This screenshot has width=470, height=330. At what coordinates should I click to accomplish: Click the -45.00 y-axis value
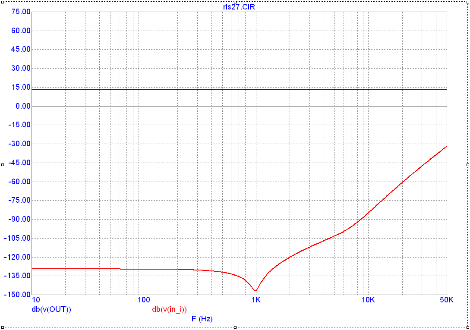(19, 163)
